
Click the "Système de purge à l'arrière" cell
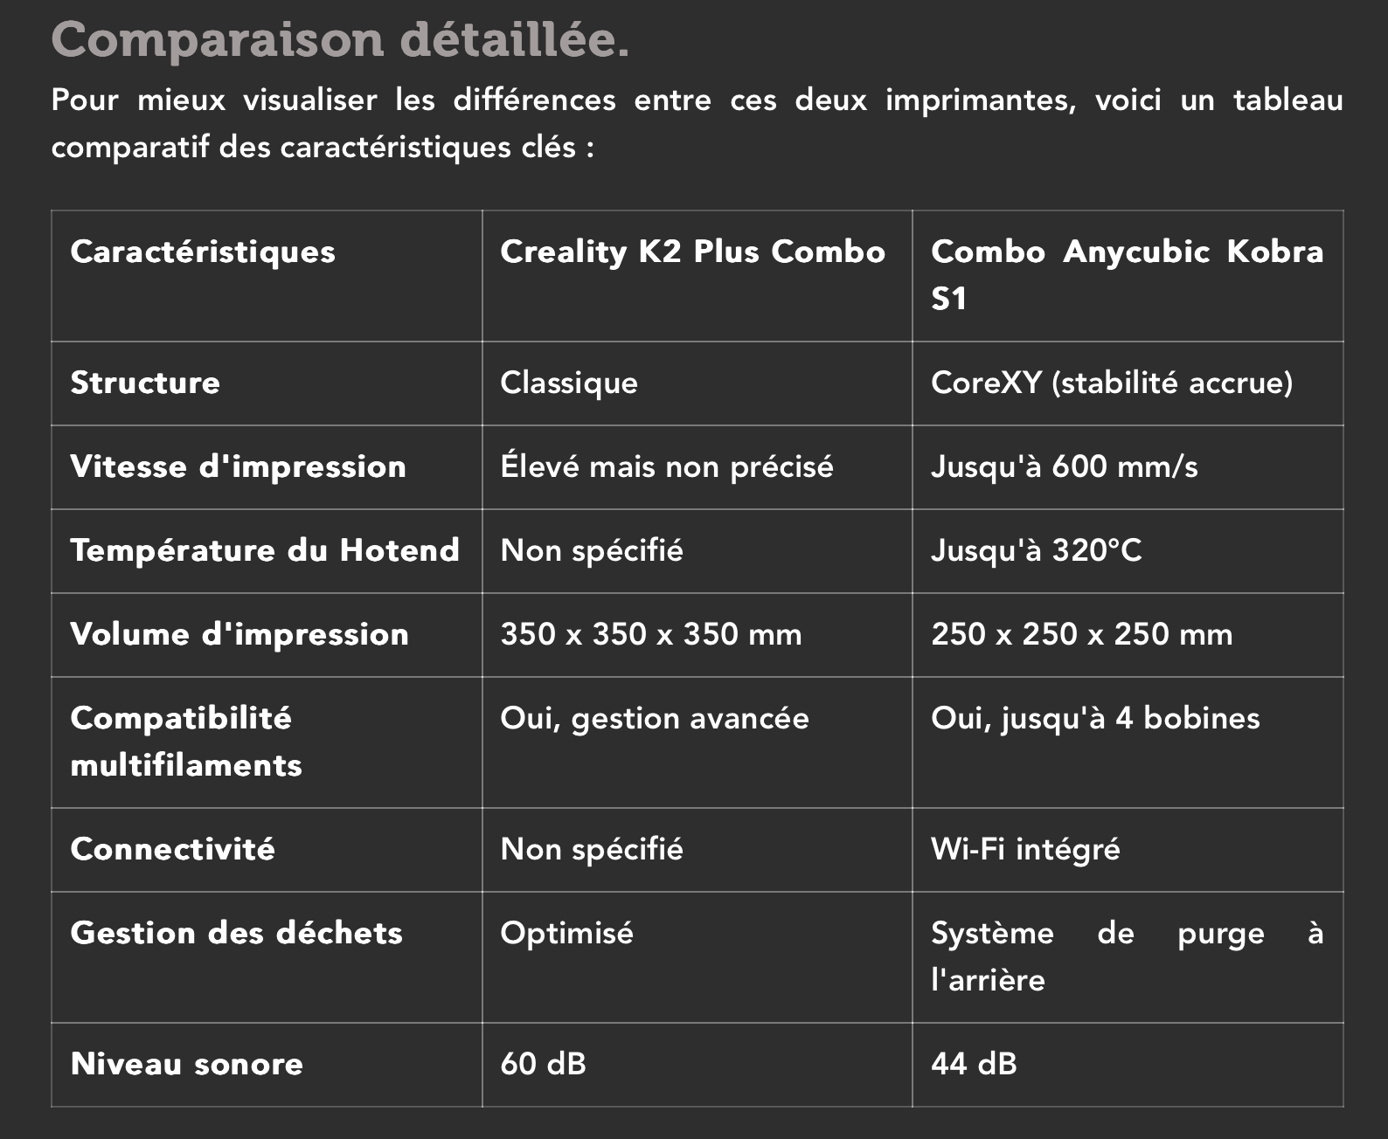[1126, 956]
